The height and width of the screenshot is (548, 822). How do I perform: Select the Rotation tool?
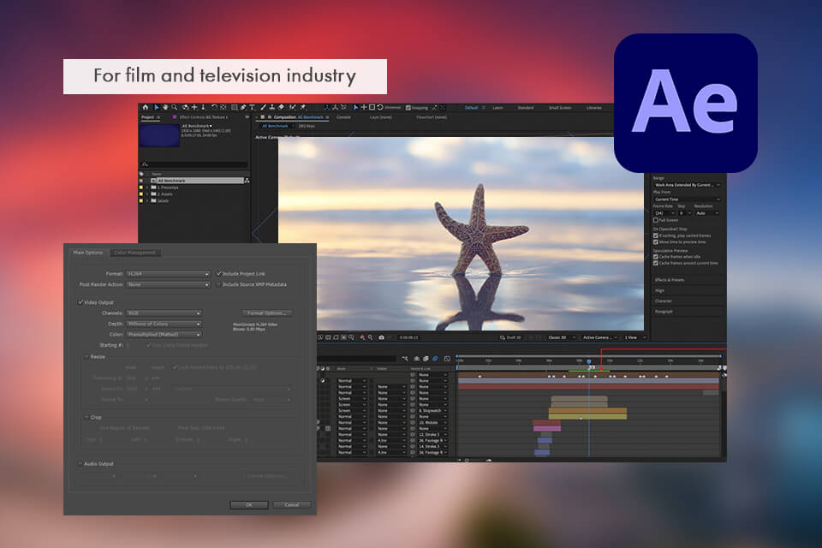(x=214, y=107)
